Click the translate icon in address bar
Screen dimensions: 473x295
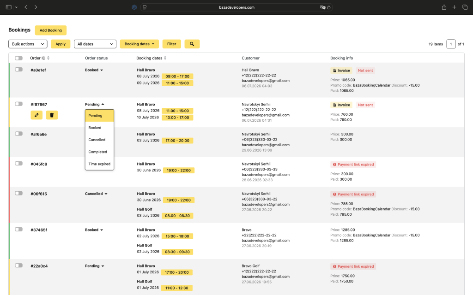[x=322, y=7]
